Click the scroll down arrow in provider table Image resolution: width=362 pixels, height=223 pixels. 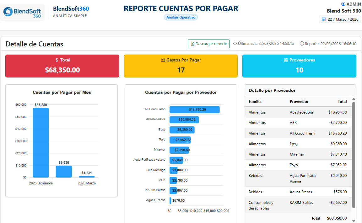[354, 221]
